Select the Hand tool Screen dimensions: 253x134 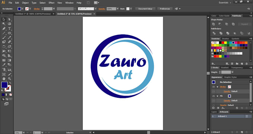coord(4,79)
